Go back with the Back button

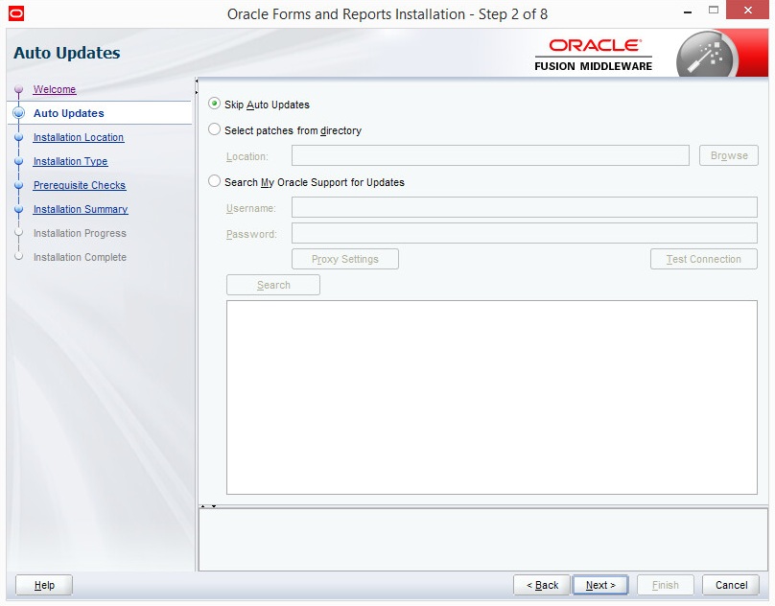point(542,585)
